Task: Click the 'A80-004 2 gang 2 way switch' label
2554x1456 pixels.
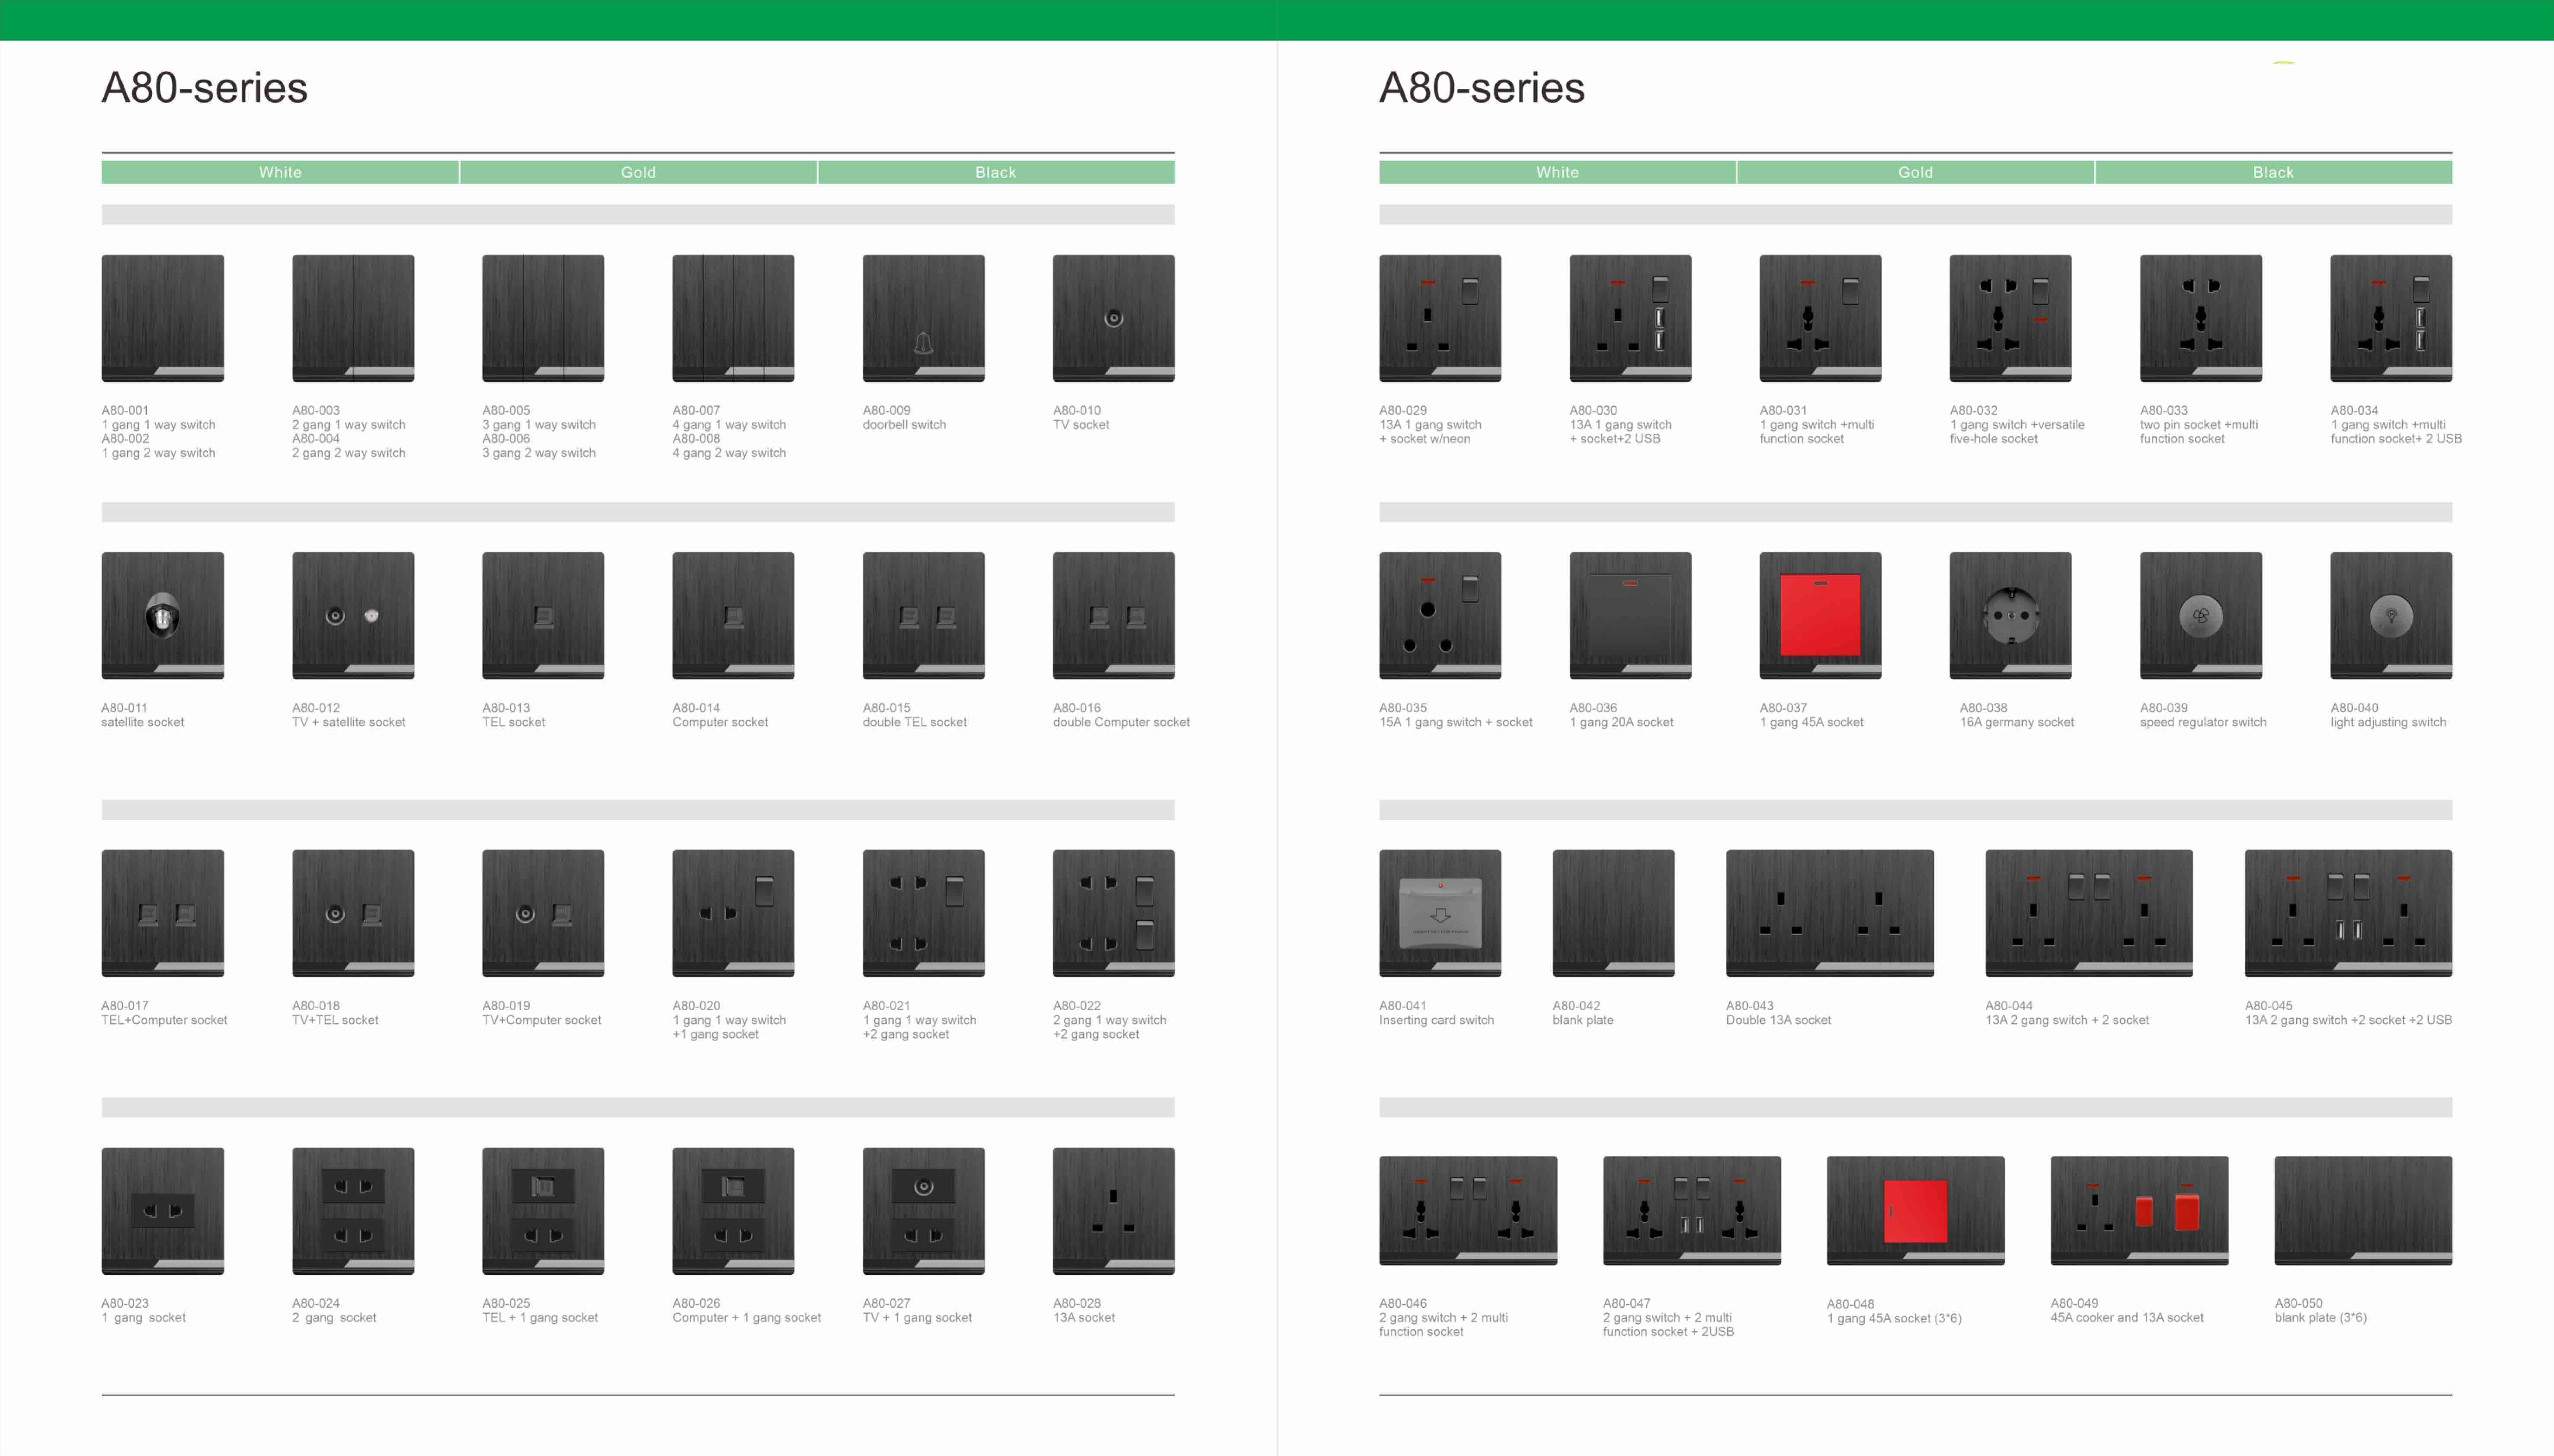Action: (349, 446)
